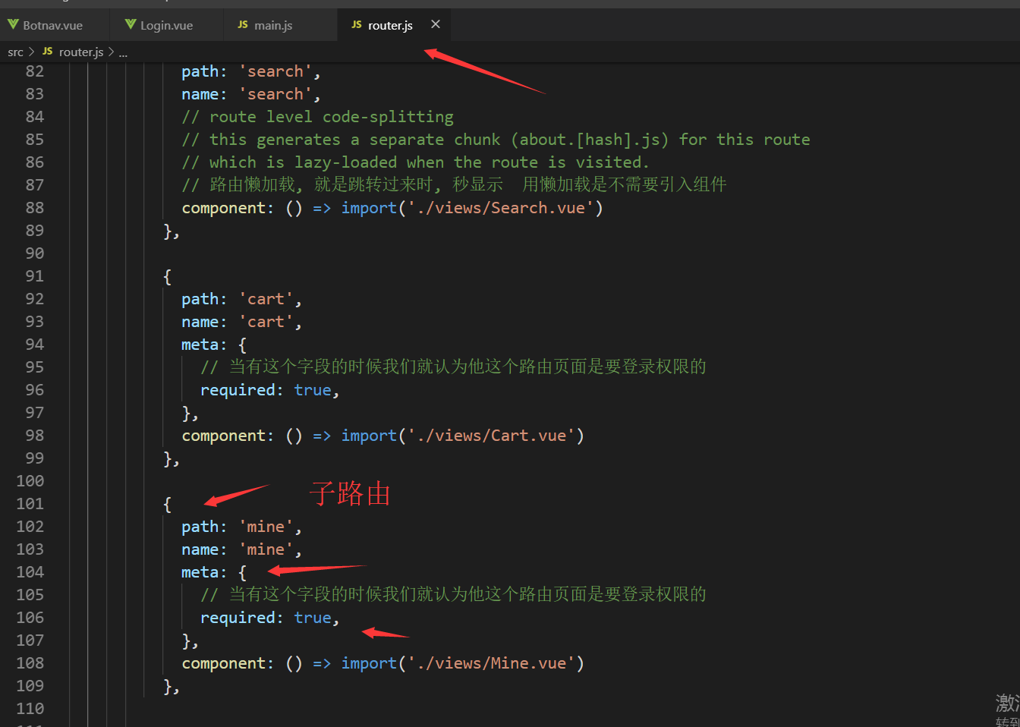This screenshot has height=727, width=1020.
Task: Open the Login.vue editor tab
Action: click(x=167, y=25)
